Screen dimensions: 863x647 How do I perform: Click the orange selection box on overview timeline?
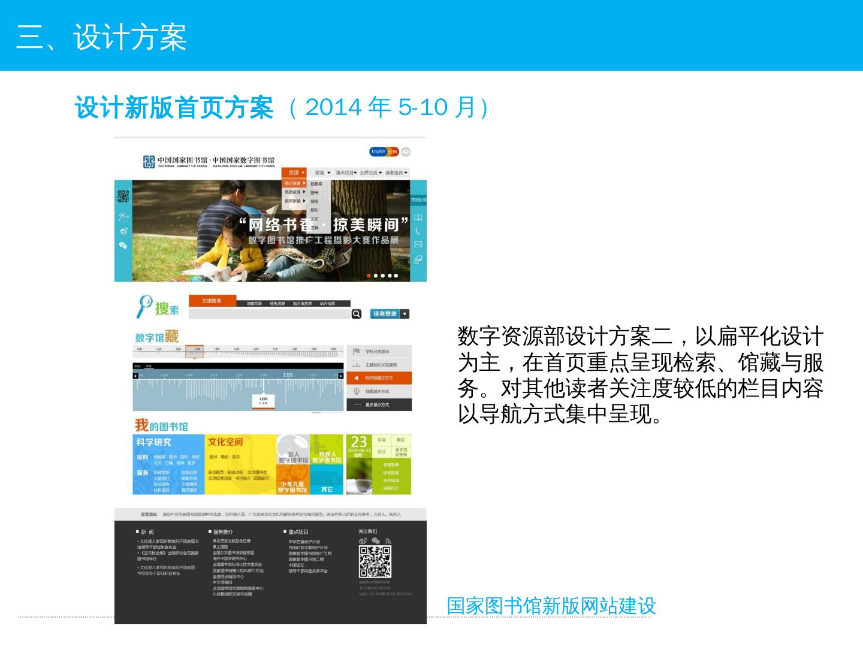(x=194, y=352)
